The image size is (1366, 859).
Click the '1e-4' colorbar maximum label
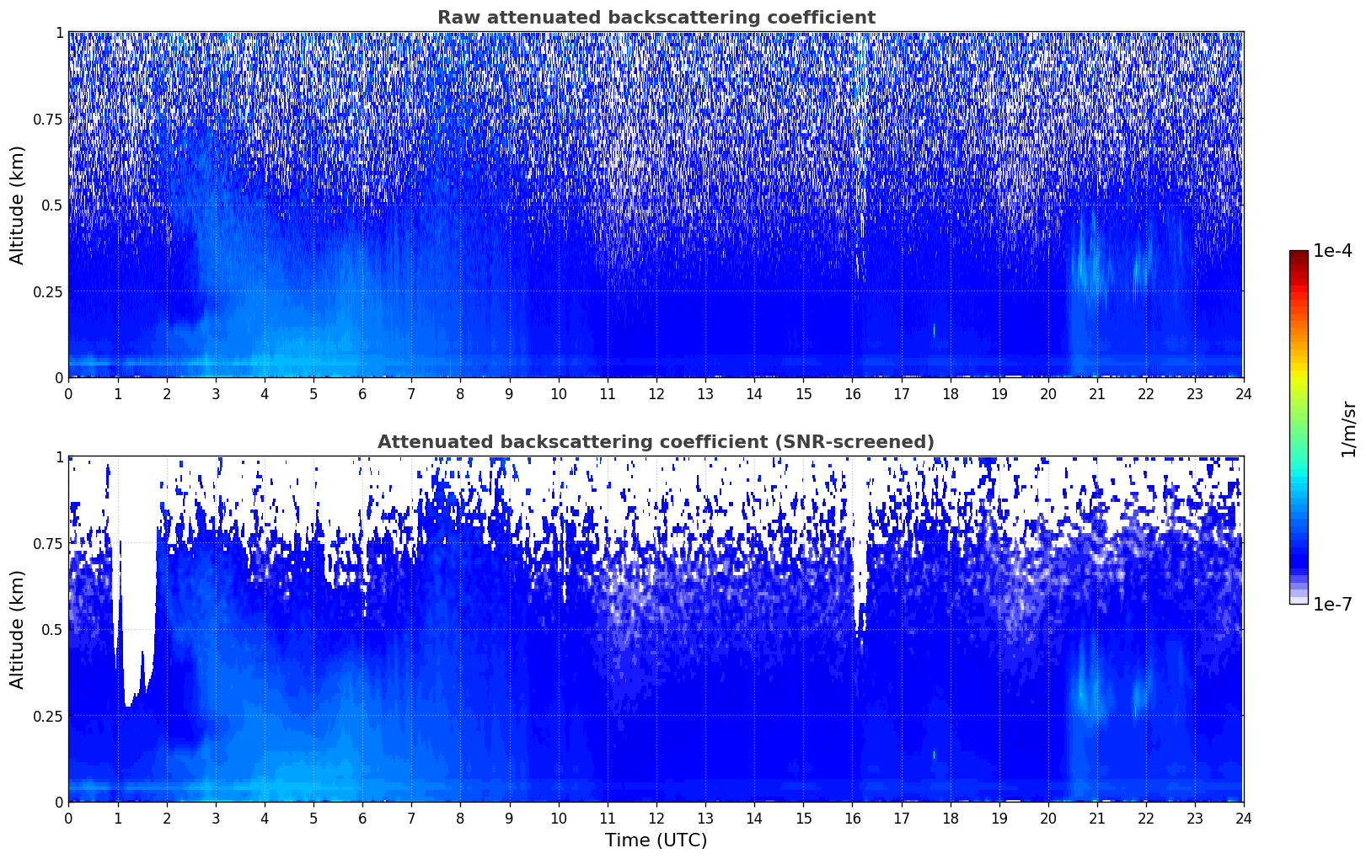click(x=1332, y=251)
